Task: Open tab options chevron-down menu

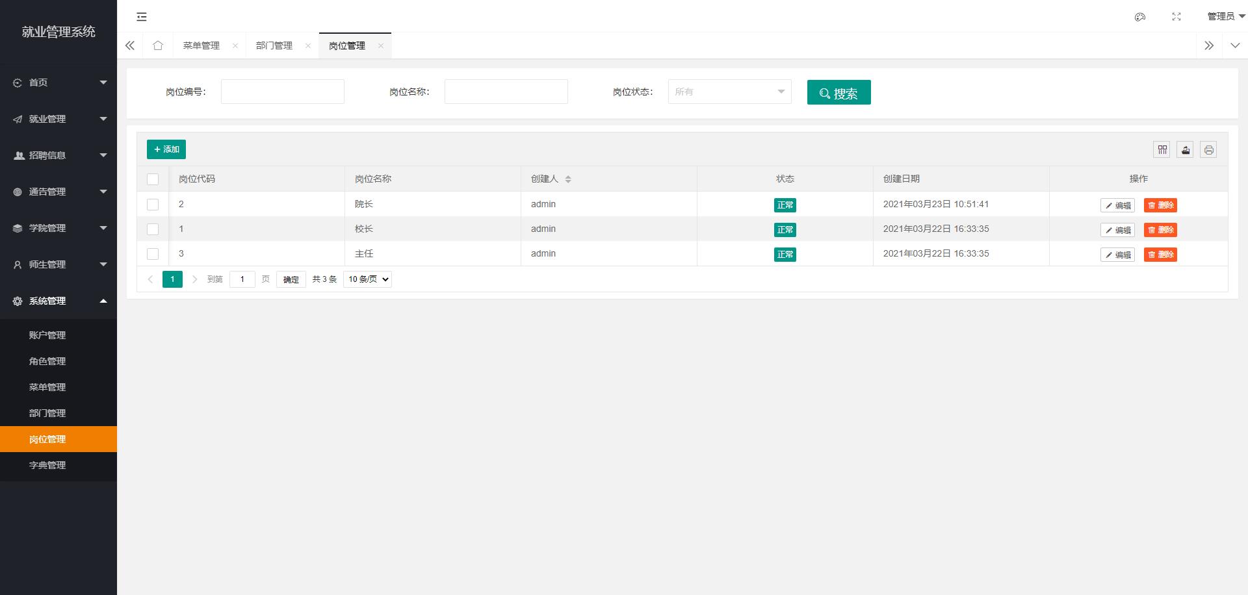Action: pos(1235,45)
